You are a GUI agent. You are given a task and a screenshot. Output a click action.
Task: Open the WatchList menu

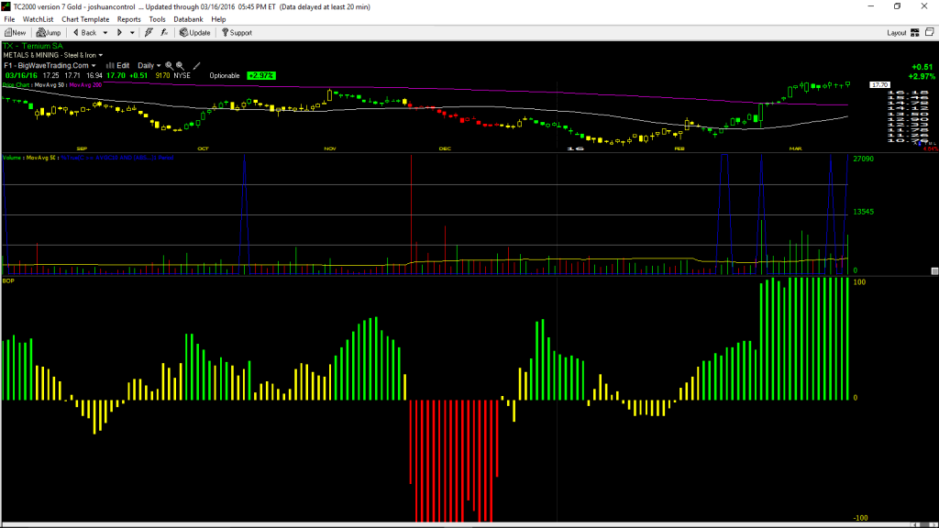tap(38, 19)
